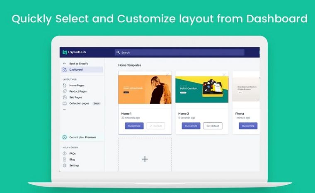Close the Home 1 template card
Image resolution: width=315 pixels, height=193 pixels.
click(x=167, y=75)
